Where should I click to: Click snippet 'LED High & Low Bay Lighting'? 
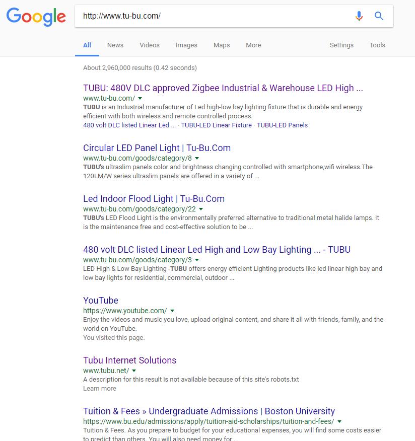tap(232, 273)
